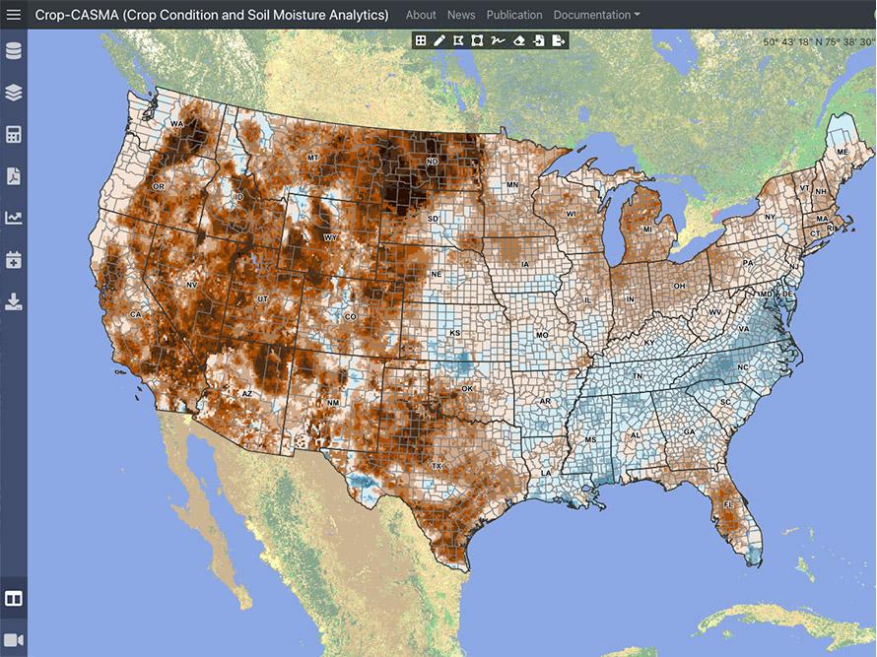Open the About menu item
The image size is (877, 657).
click(421, 15)
